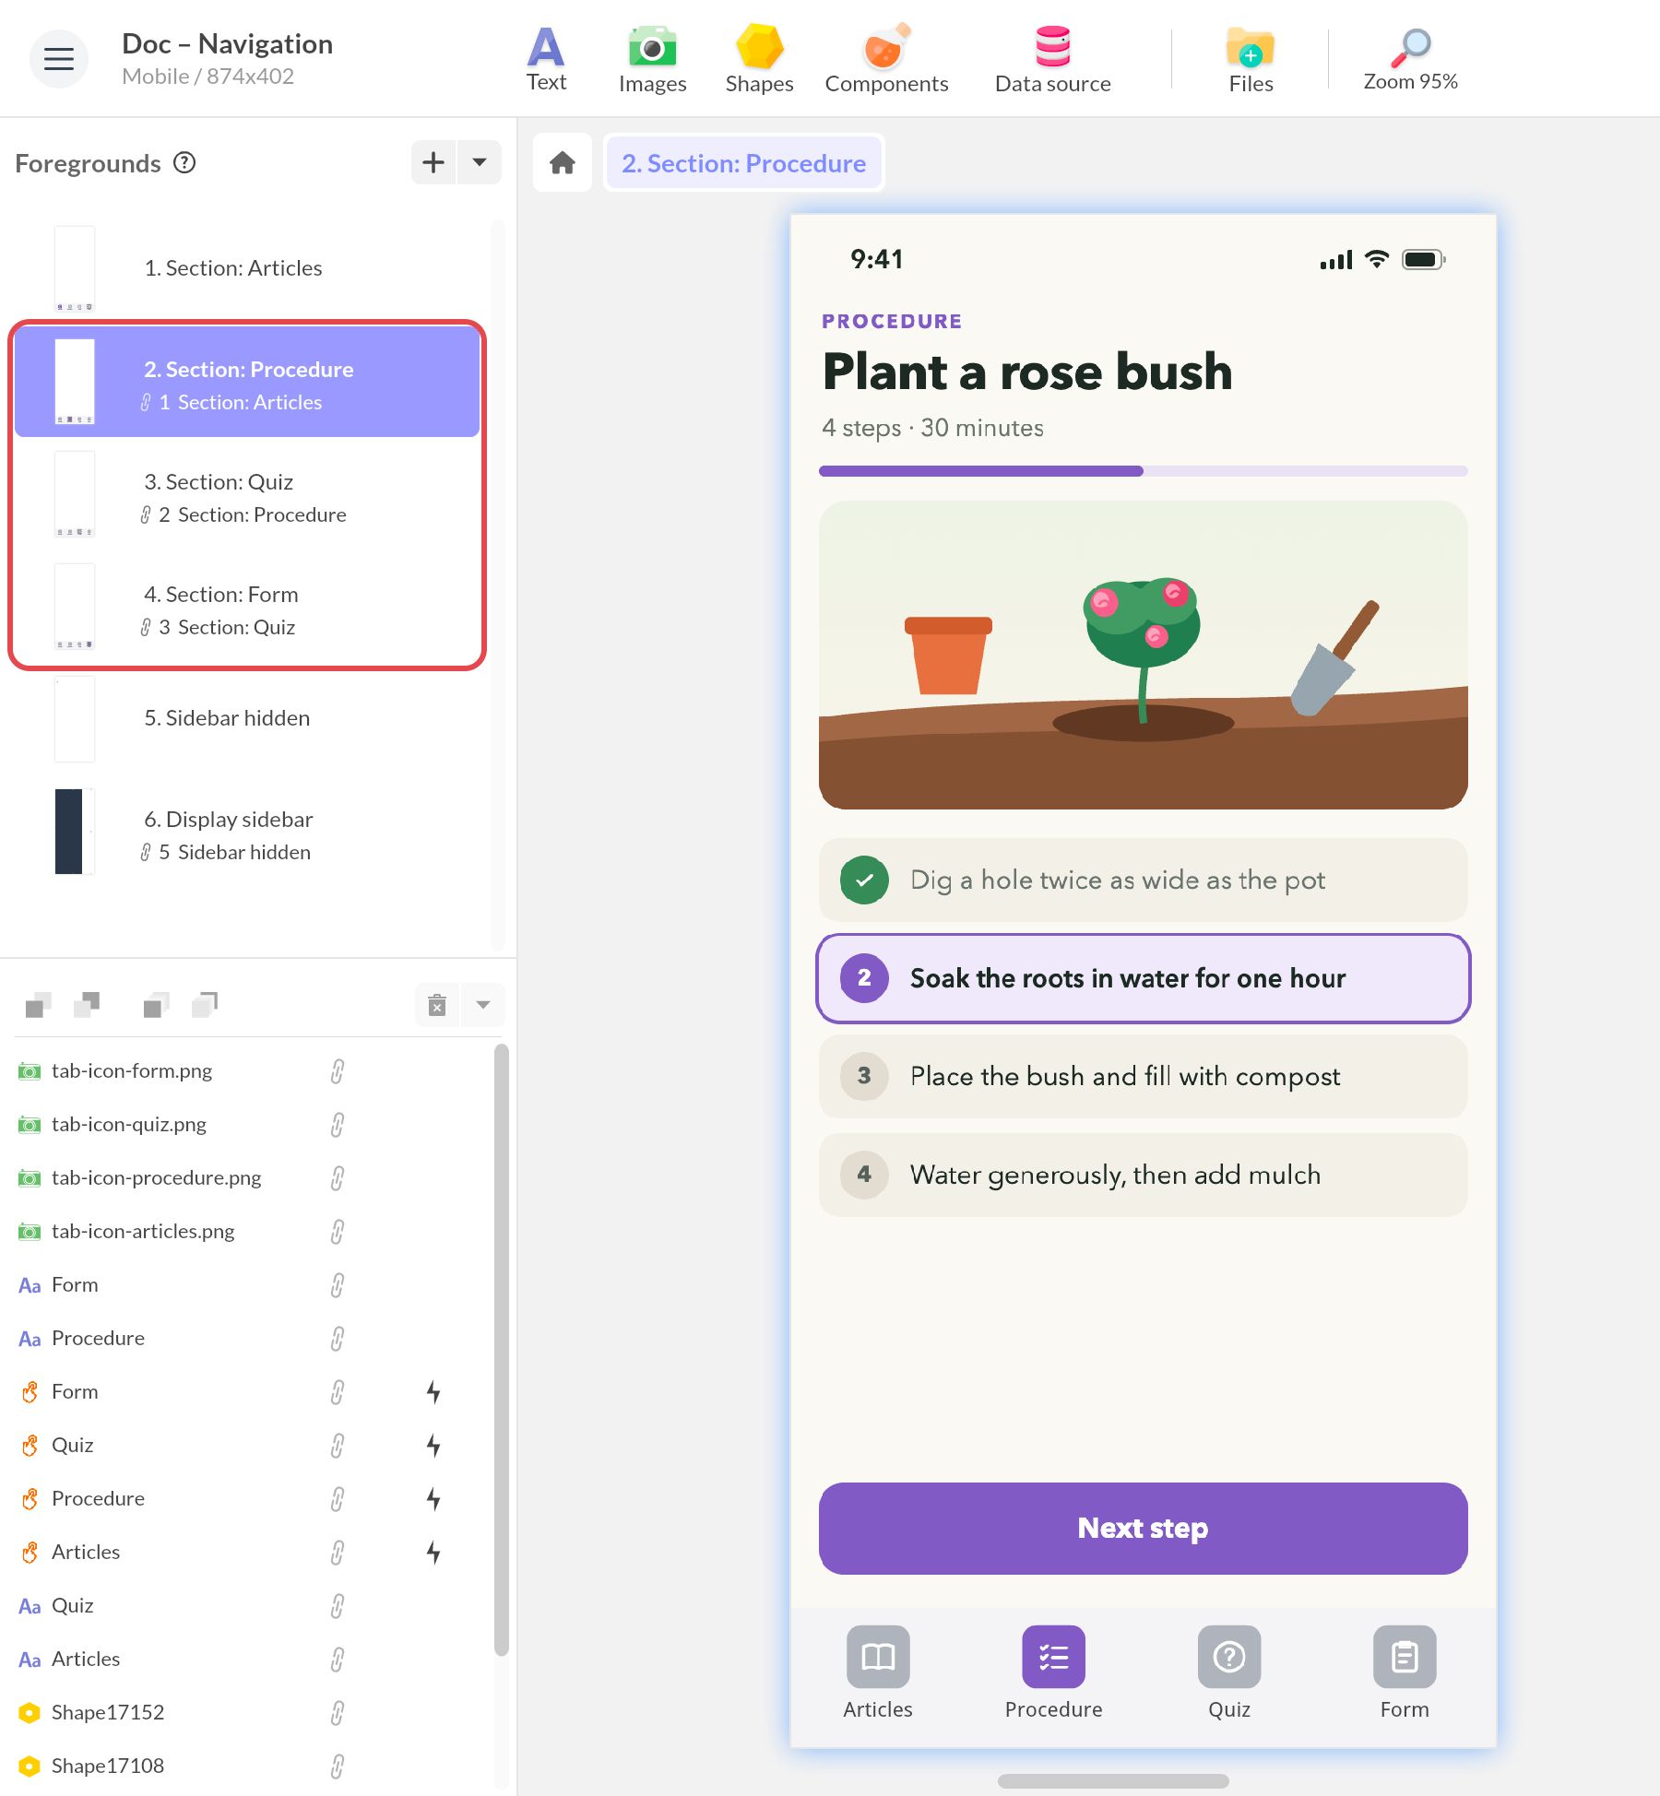Toggle link icon for tab-icon-quiz.png
Screen dimensions: 1660x1796
pos(338,1125)
